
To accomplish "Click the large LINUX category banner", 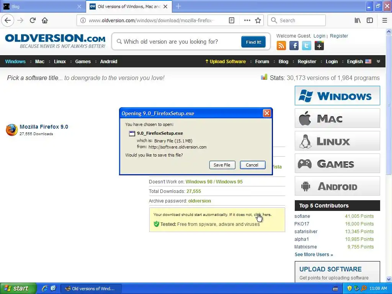I will (337, 141).
